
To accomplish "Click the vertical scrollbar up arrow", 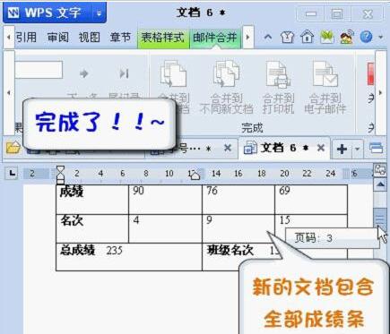I will pyautogui.click(x=380, y=184).
